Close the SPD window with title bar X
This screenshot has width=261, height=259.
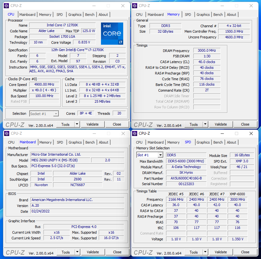(251, 133)
